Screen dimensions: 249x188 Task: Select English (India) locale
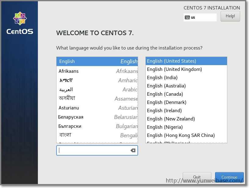[x=186, y=78]
